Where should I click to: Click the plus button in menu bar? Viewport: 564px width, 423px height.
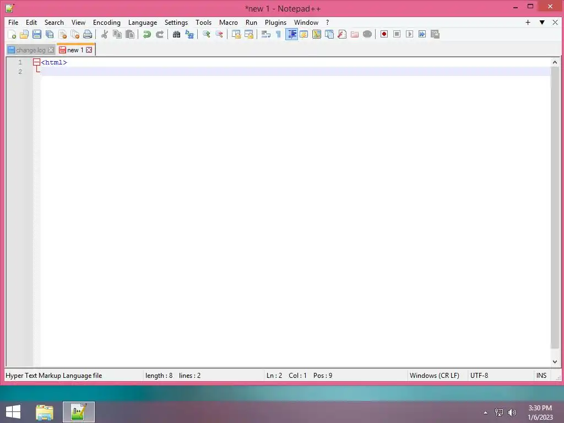[x=528, y=22]
